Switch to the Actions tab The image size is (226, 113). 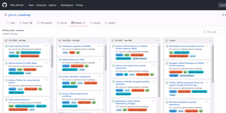click(x=62, y=23)
